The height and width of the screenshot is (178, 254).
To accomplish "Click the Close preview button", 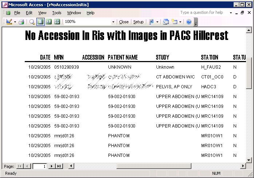I will tap(124, 22).
